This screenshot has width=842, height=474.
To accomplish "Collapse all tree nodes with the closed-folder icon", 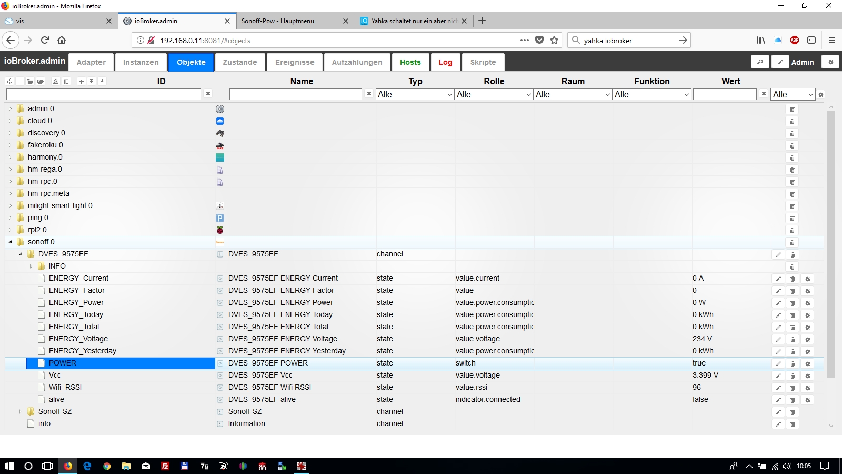I will point(30,82).
